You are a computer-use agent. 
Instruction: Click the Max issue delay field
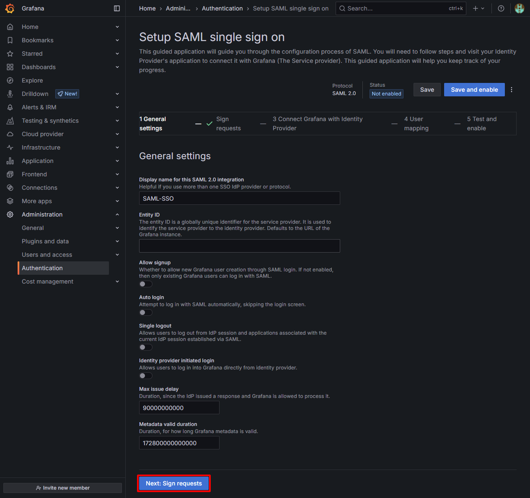tap(179, 408)
